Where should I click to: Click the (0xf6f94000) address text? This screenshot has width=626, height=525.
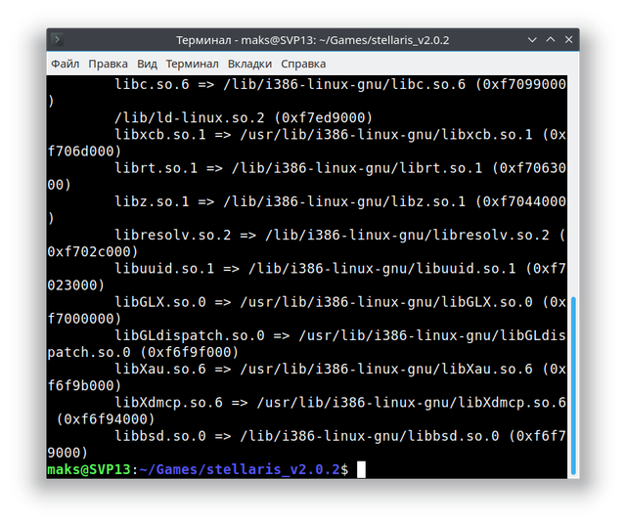point(106,419)
